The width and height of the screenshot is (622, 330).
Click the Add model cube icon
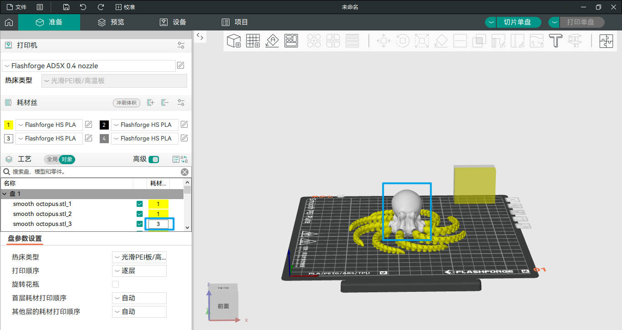click(234, 41)
